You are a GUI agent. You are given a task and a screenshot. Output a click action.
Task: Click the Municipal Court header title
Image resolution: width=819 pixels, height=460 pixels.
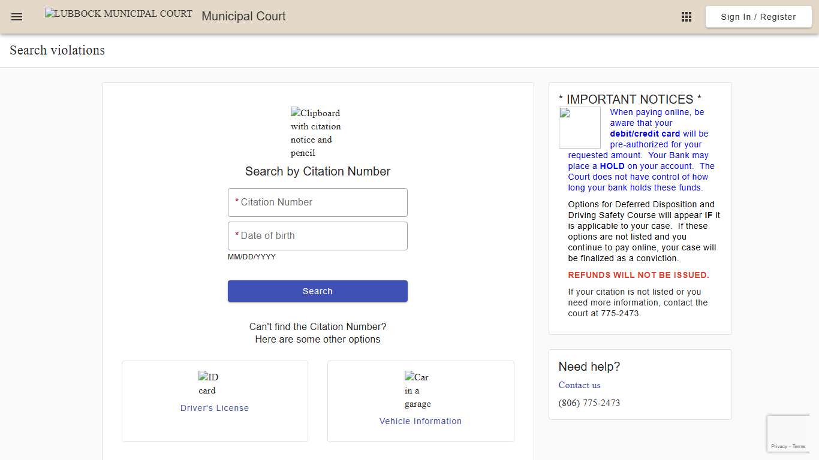click(243, 16)
